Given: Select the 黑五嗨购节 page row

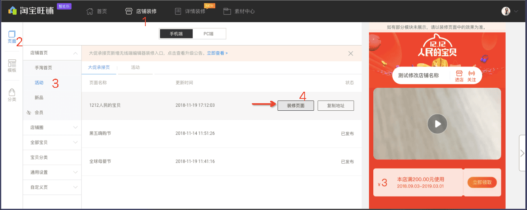Looking at the screenshot, I should (222, 134).
